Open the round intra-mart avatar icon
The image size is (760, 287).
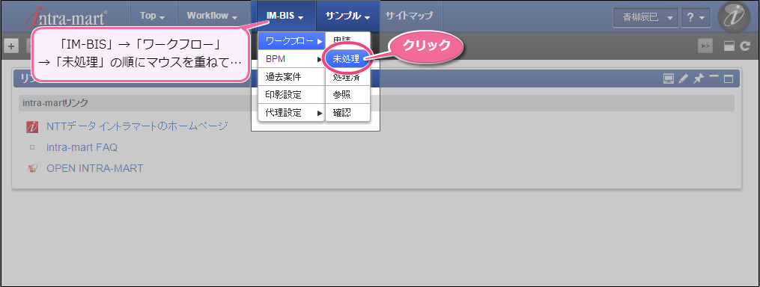(x=733, y=17)
